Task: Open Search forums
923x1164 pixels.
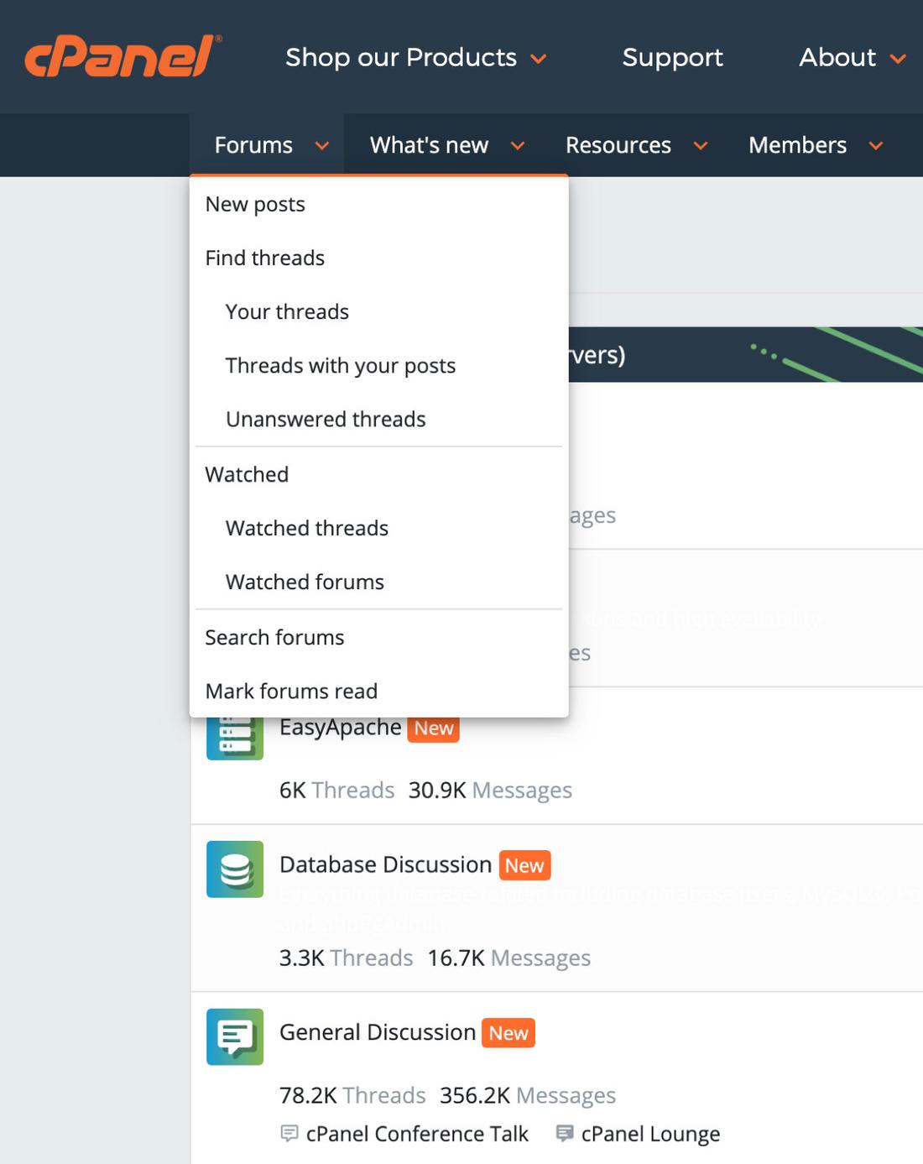Action: tap(274, 637)
